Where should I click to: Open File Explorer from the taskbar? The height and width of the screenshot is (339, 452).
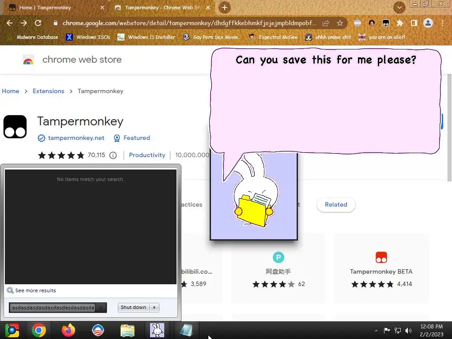[x=128, y=330]
